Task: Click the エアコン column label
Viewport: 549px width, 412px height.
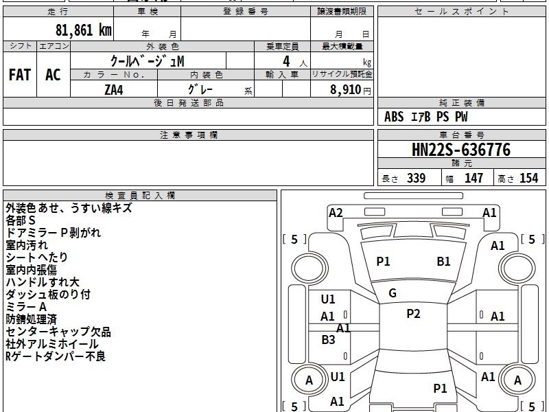Action: (x=54, y=46)
